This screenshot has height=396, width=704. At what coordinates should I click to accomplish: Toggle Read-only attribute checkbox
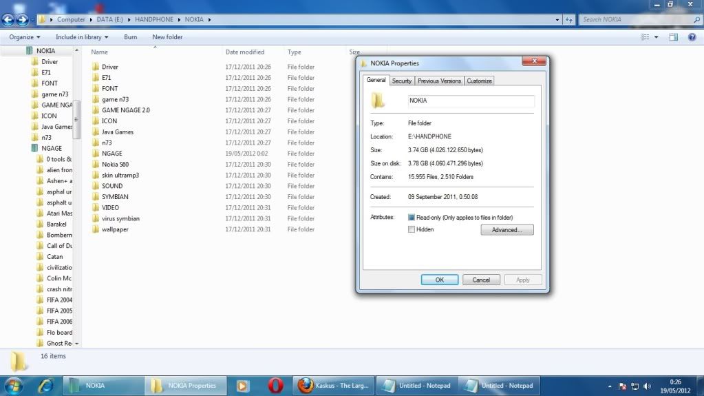(x=411, y=217)
